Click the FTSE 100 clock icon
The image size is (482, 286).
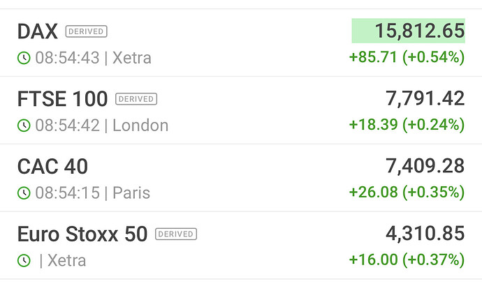tap(24, 126)
